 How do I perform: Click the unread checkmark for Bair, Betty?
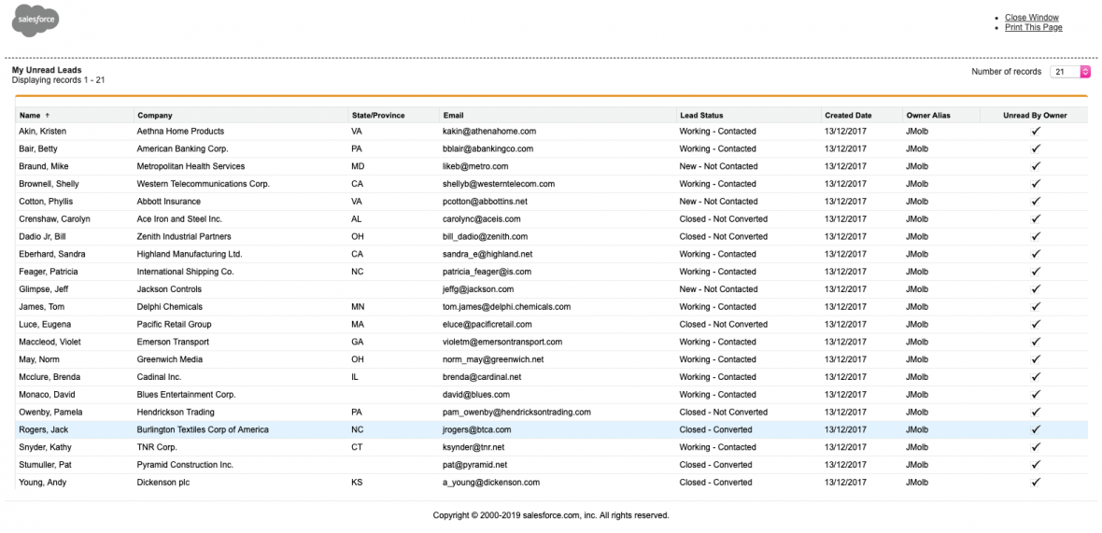click(1036, 148)
